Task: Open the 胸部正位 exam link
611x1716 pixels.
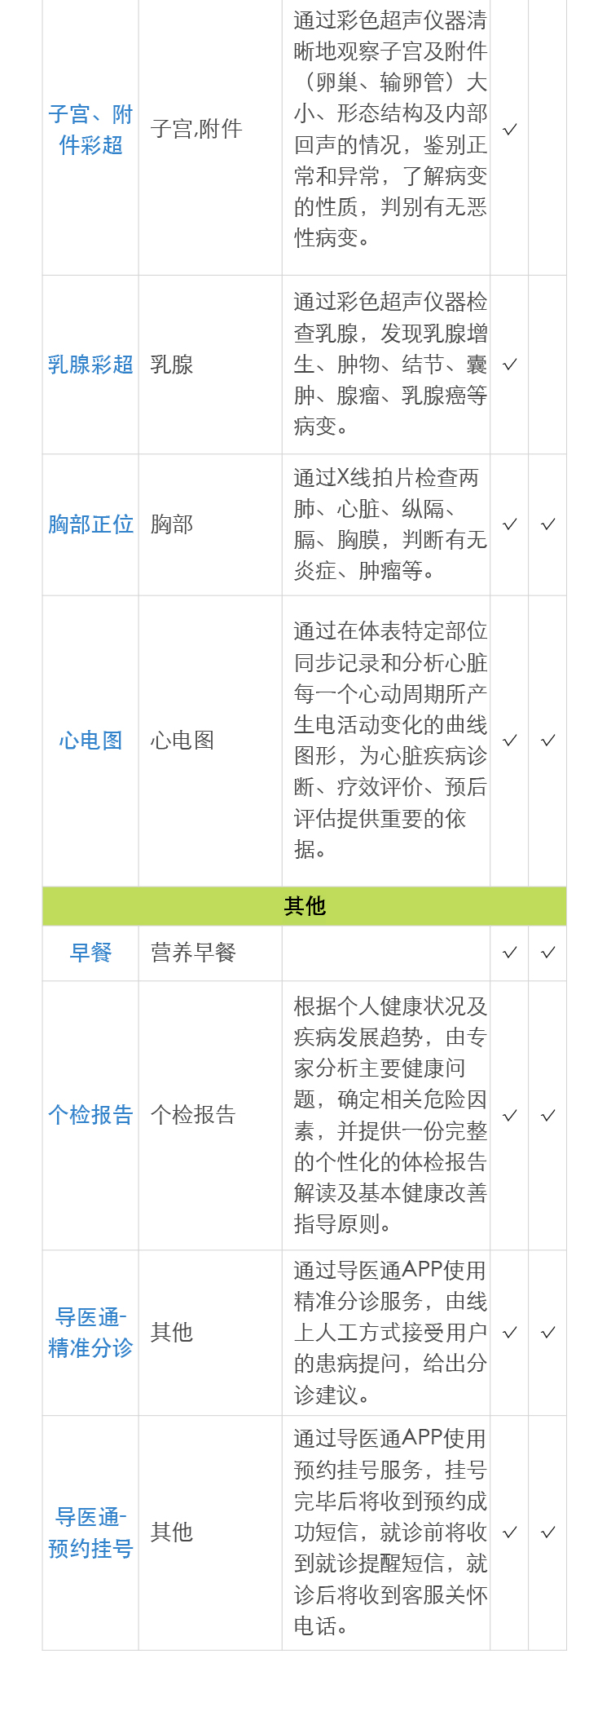Action: [90, 524]
